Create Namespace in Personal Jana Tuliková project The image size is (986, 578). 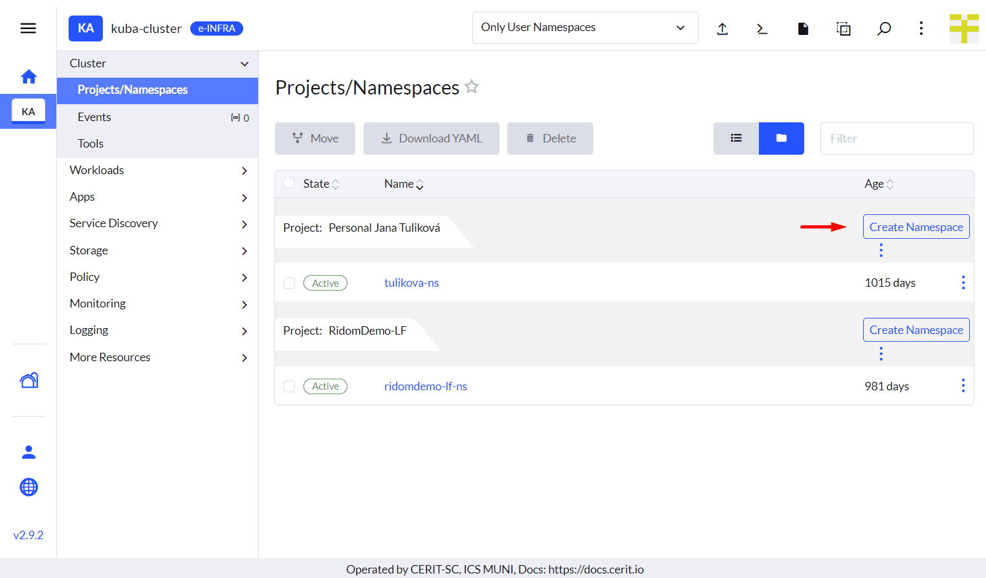point(915,227)
